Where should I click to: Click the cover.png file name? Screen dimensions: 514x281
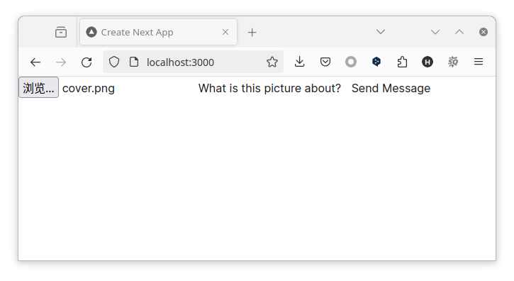coord(89,88)
